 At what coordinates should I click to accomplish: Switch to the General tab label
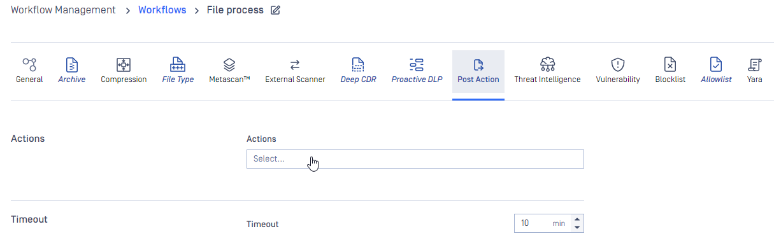(x=29, y=80)
